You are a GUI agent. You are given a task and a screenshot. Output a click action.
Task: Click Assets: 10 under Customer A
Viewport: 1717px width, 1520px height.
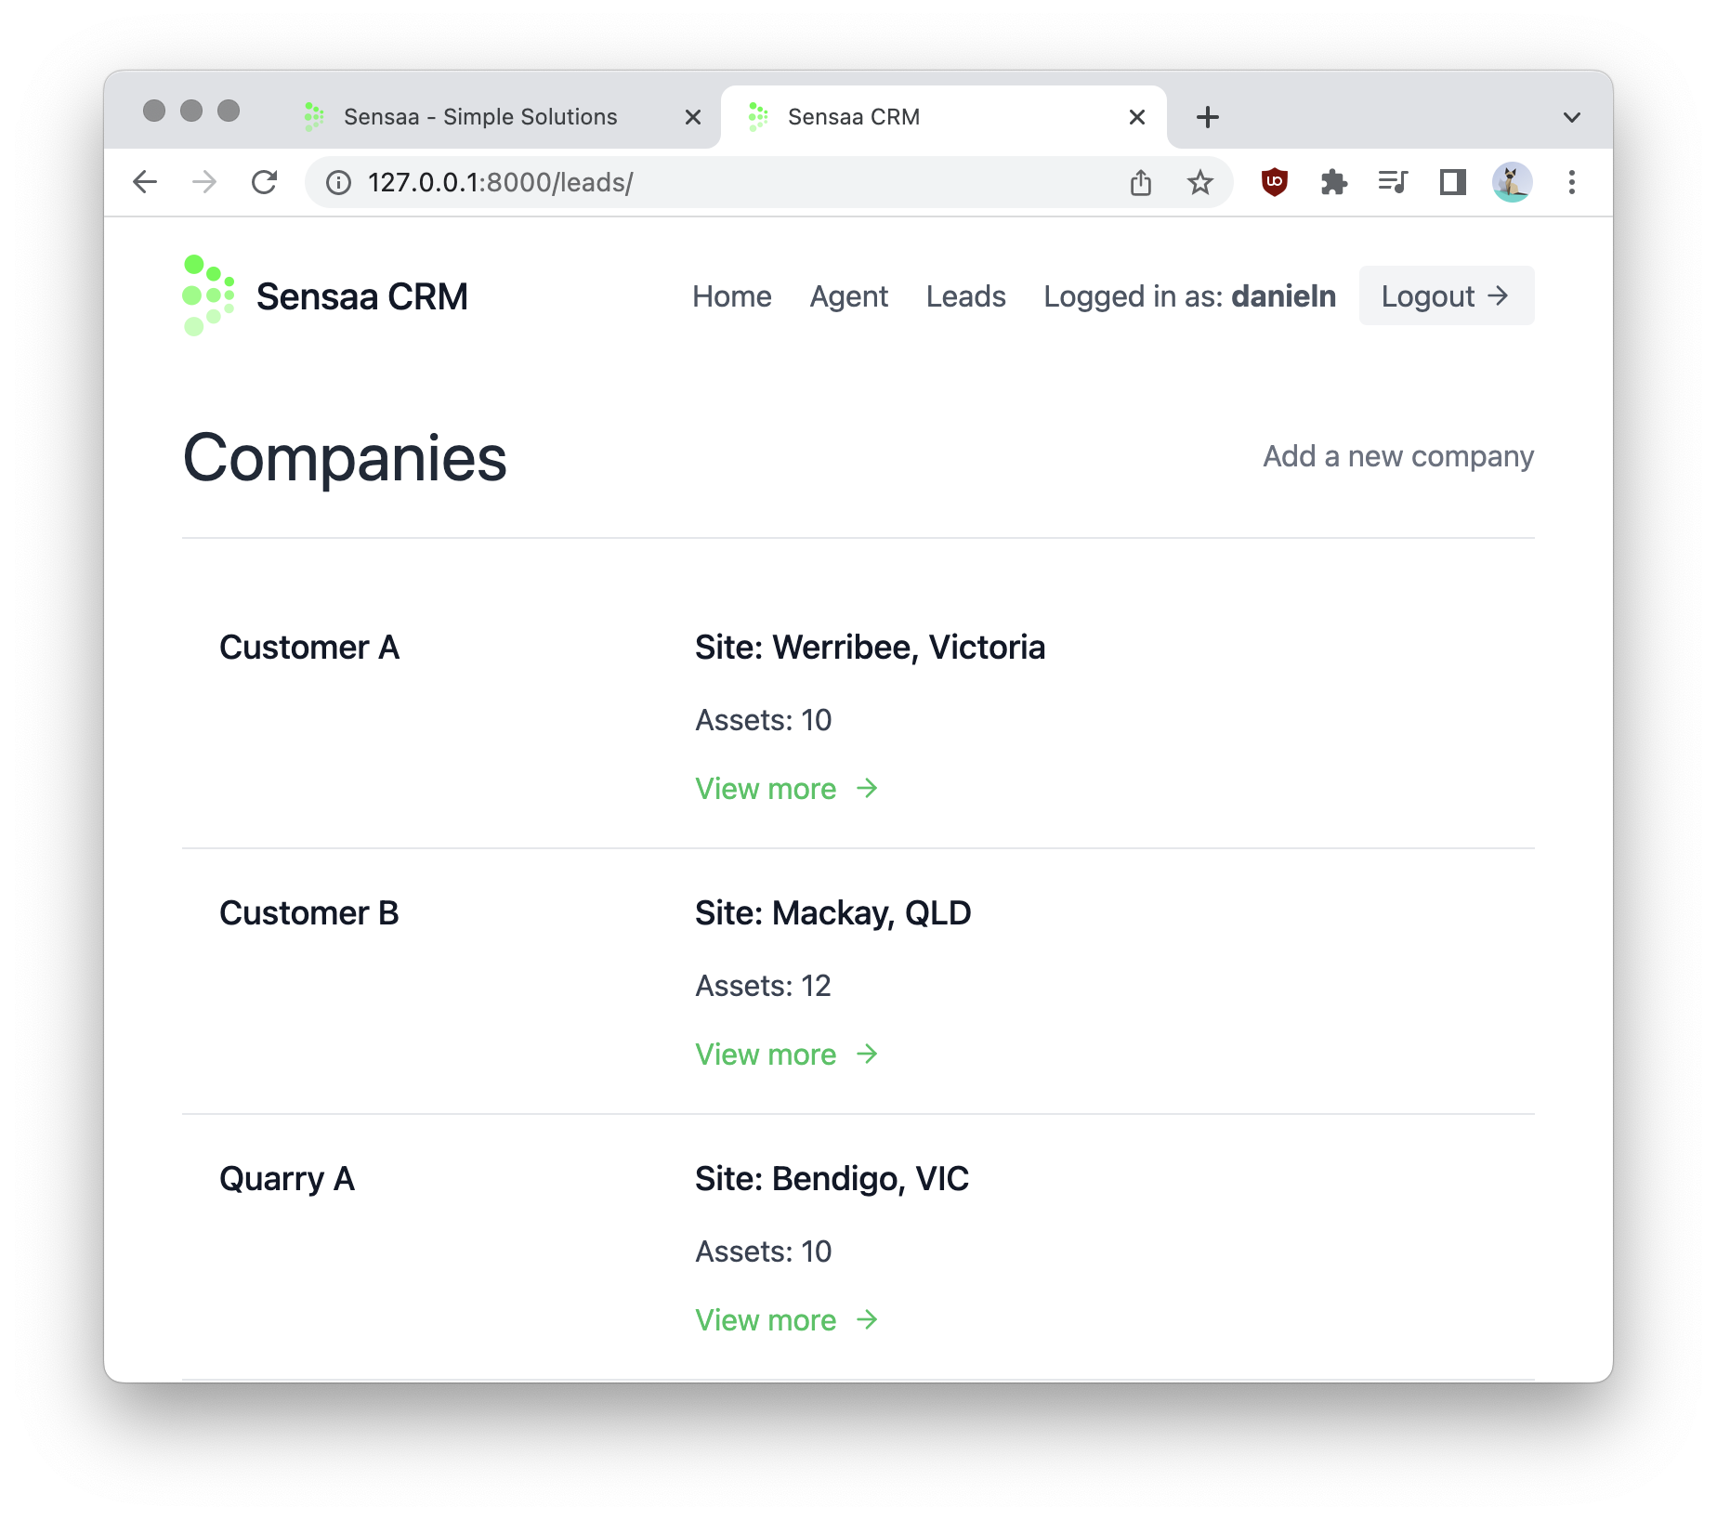tap(764, 720)
